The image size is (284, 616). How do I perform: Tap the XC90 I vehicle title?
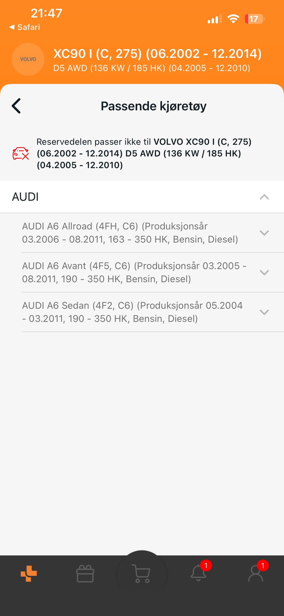click(x=157, y=54)
